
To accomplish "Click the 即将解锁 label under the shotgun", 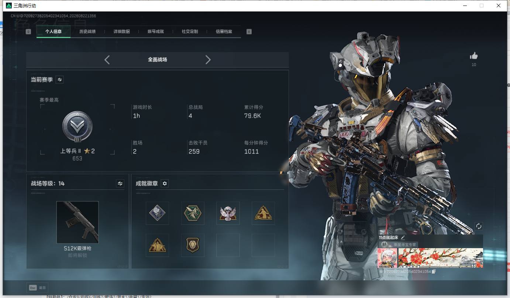I will point(77,256).
